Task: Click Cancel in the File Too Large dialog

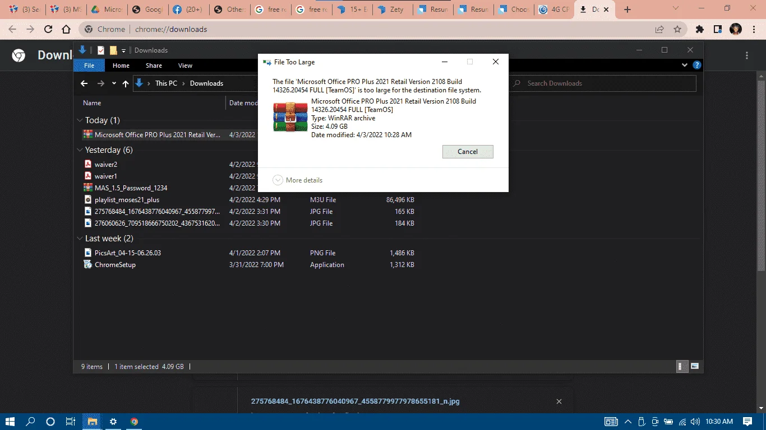Action: click(x=468, y=151)
